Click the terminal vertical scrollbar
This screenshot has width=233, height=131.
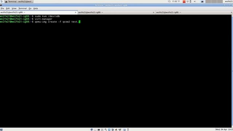click(x=232, y=71)
